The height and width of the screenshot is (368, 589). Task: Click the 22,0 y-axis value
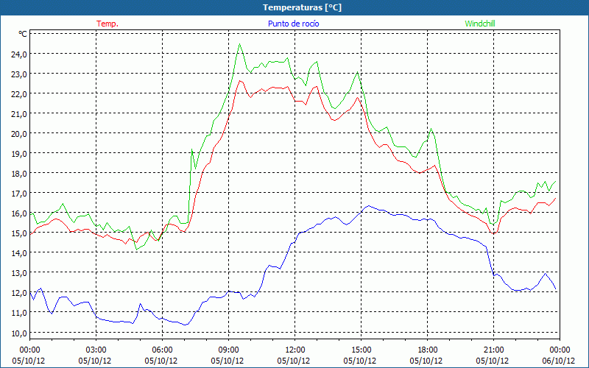(x=19, y=94)
